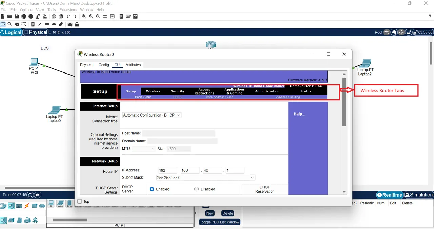Click the MAC Address Clone link

pyautogui.click(x=220, y=97)
